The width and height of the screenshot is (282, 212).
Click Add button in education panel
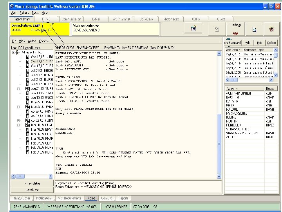point(248,42)
